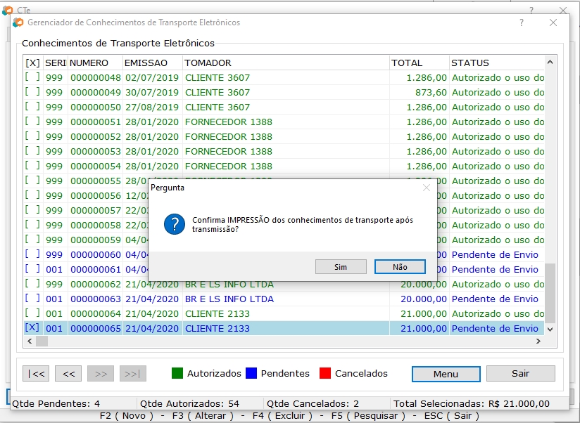Check the box for CTe 000000048
The height and width of the screenshot is (423, 580).
pyautogui.click(x=32, y=77)
